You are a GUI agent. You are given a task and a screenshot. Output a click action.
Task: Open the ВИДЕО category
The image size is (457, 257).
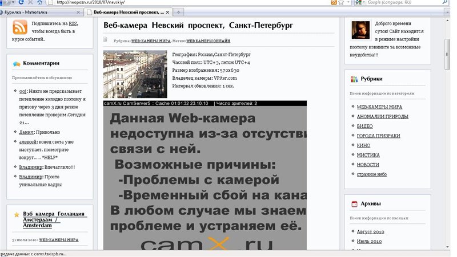365,126
